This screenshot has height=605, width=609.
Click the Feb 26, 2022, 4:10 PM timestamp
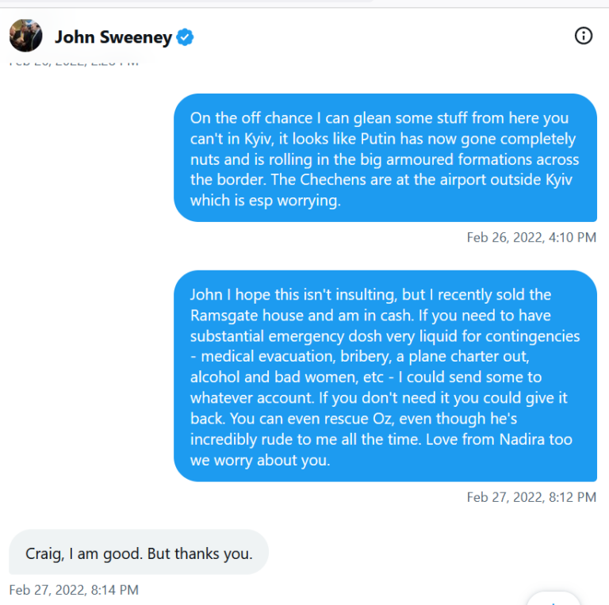pos(531,237)
